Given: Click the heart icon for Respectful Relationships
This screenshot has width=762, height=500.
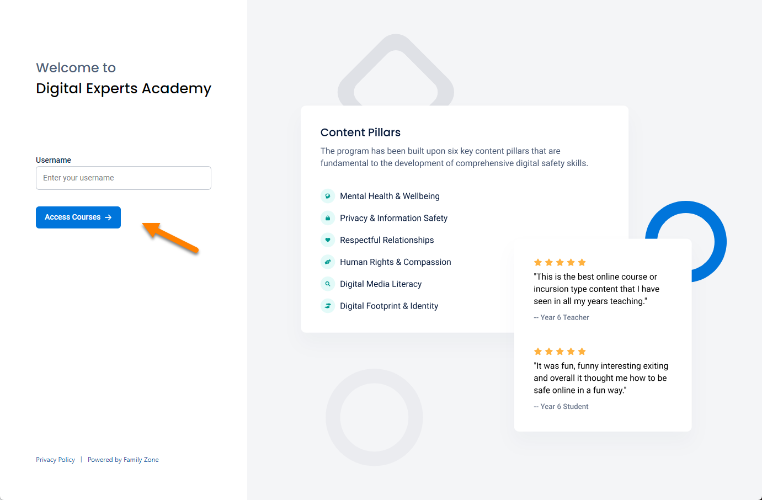Looking at the screenshot, I should (328, 240).
